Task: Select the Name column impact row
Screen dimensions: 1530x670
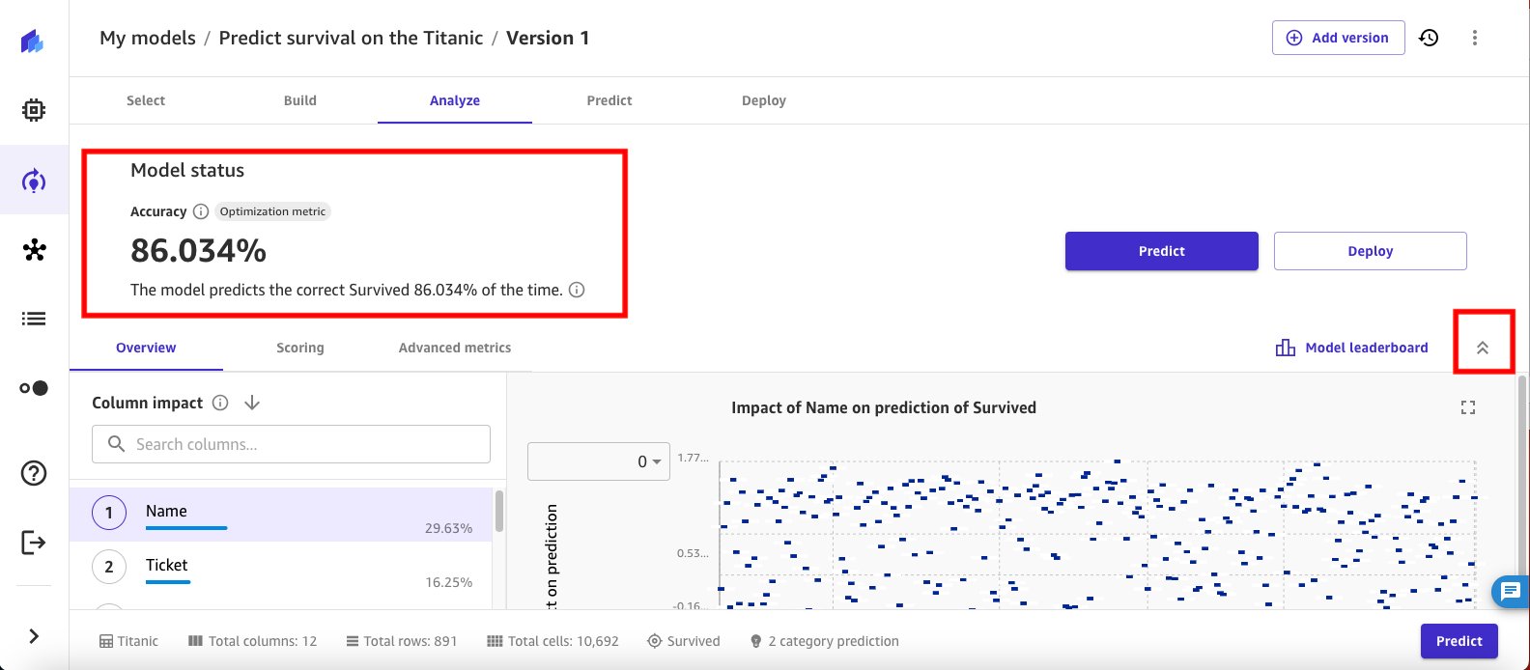Action: [x=281, y=515]
